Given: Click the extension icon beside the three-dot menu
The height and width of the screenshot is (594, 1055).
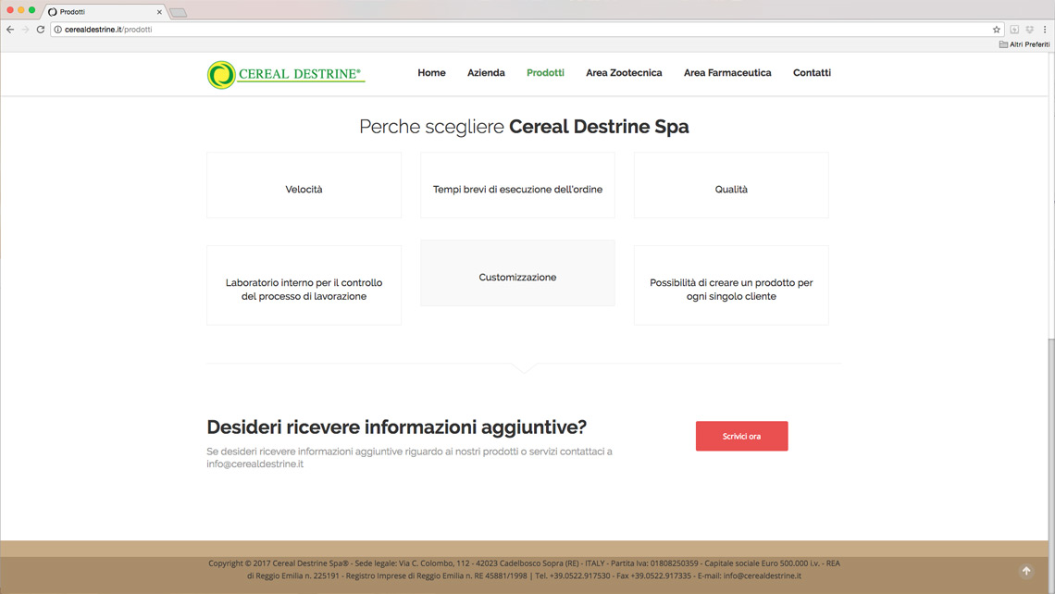Looking at the screenshot, I should click(1029, 30).
